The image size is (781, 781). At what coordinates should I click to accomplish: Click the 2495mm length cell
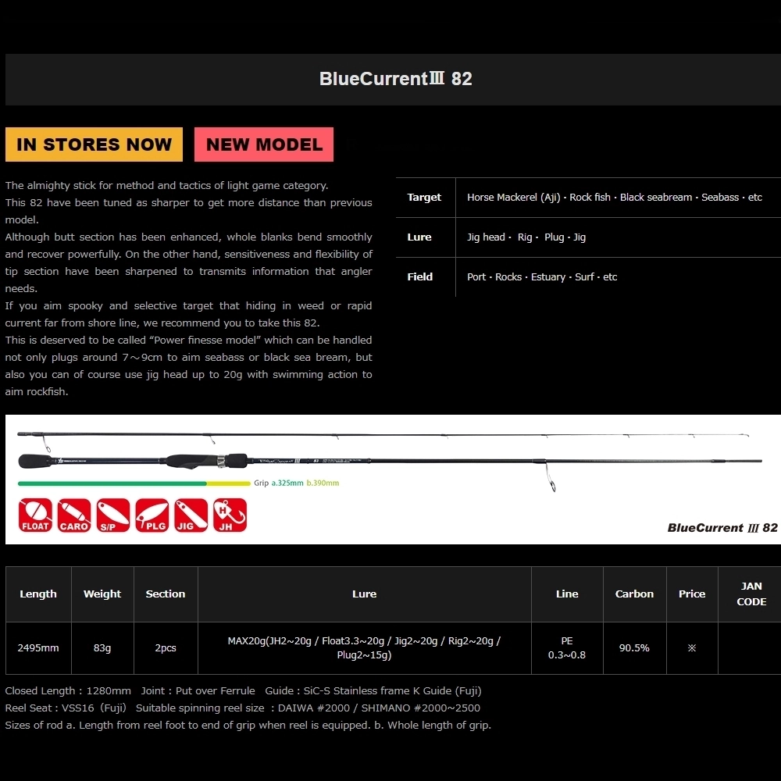[x=38, y=648]
